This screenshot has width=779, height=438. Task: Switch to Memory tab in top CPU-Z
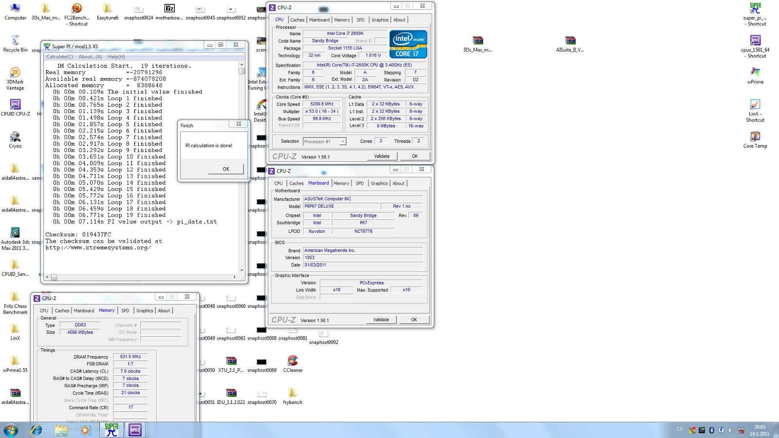342,20
